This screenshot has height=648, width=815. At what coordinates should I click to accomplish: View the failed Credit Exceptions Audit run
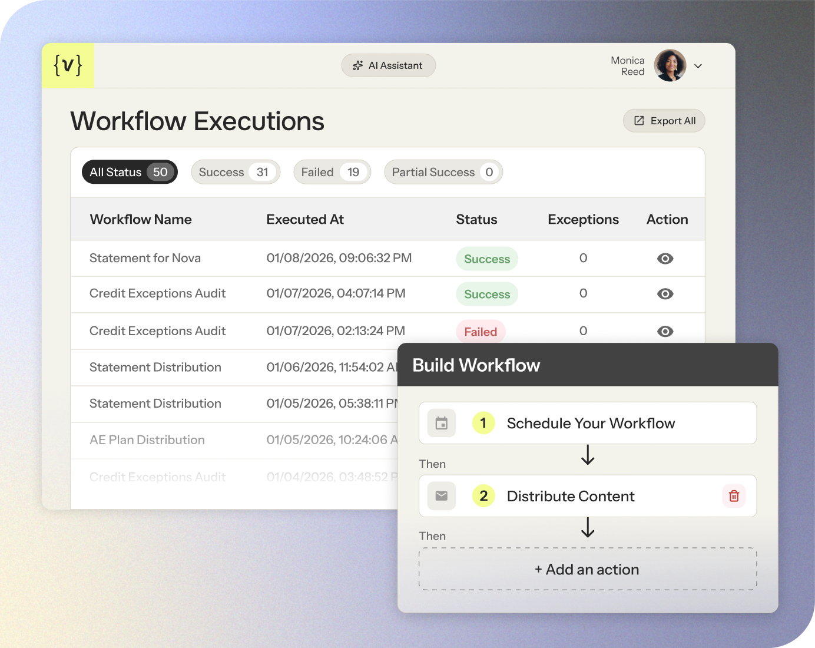[665, 331]
